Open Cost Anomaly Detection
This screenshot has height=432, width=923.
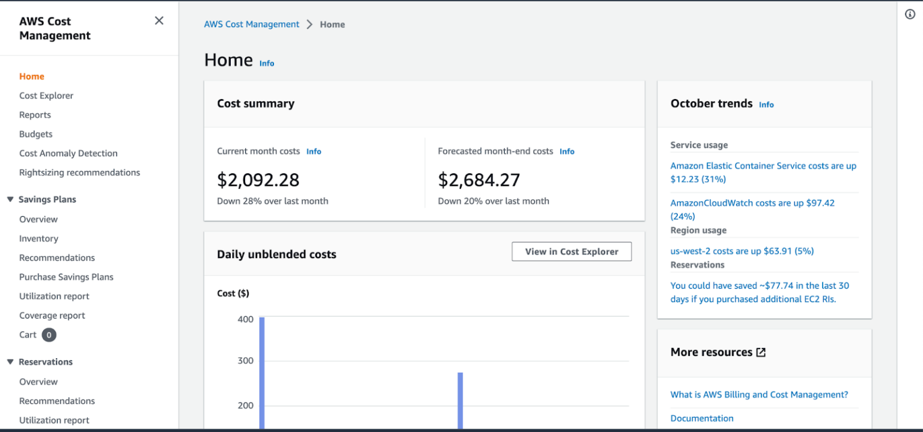coord(68,153)
